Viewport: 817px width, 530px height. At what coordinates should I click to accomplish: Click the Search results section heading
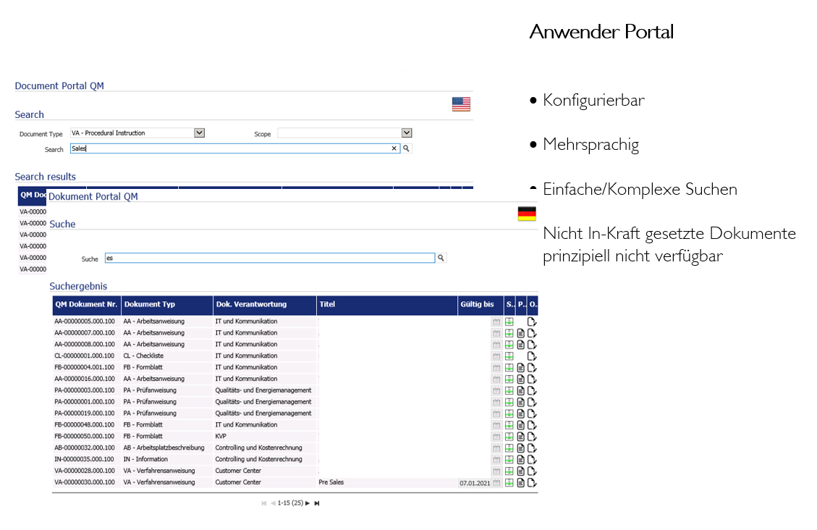[x=46, y=177]
